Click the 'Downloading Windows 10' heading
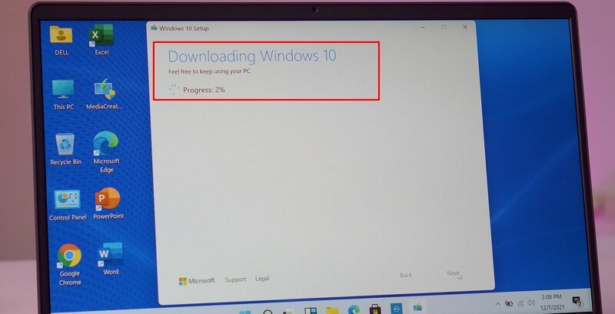 (x=252, y=56)
